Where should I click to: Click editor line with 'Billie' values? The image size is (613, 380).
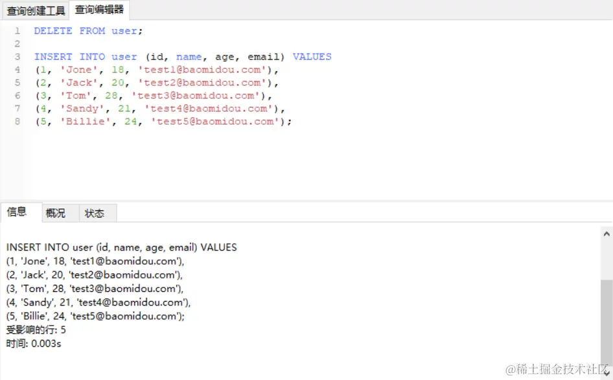click(163, 122)
